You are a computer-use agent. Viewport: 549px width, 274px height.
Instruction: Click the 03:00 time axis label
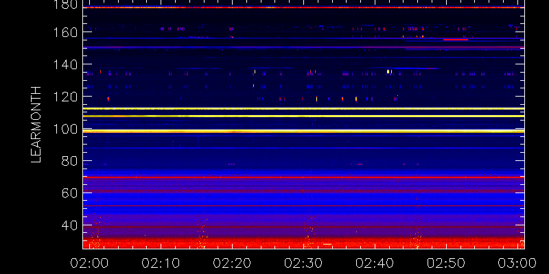517,263
